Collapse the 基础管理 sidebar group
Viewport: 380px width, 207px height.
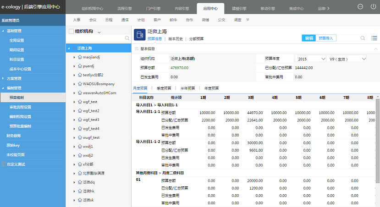pyautogui.click(x=3, y=31)
